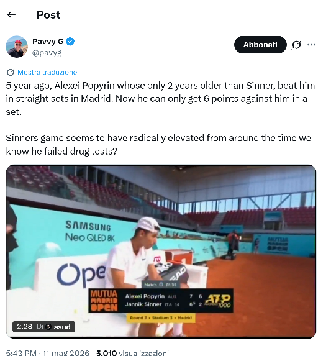
Task: Click the paragraph about failed drug tests
Action: tap(158, 145)
